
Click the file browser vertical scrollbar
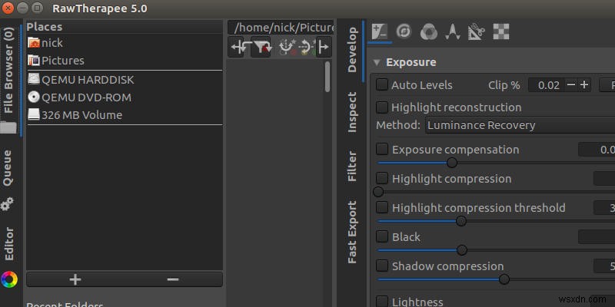click(x=327, y=77)
